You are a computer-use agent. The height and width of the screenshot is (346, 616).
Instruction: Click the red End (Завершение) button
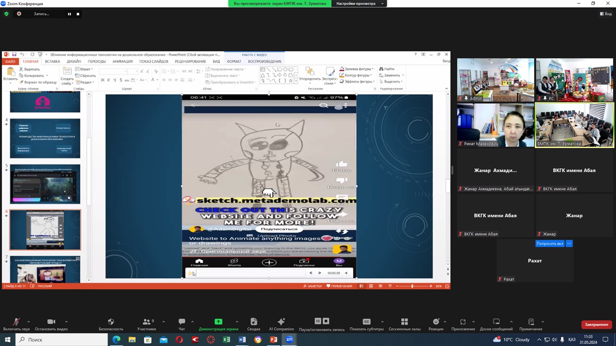597,324
